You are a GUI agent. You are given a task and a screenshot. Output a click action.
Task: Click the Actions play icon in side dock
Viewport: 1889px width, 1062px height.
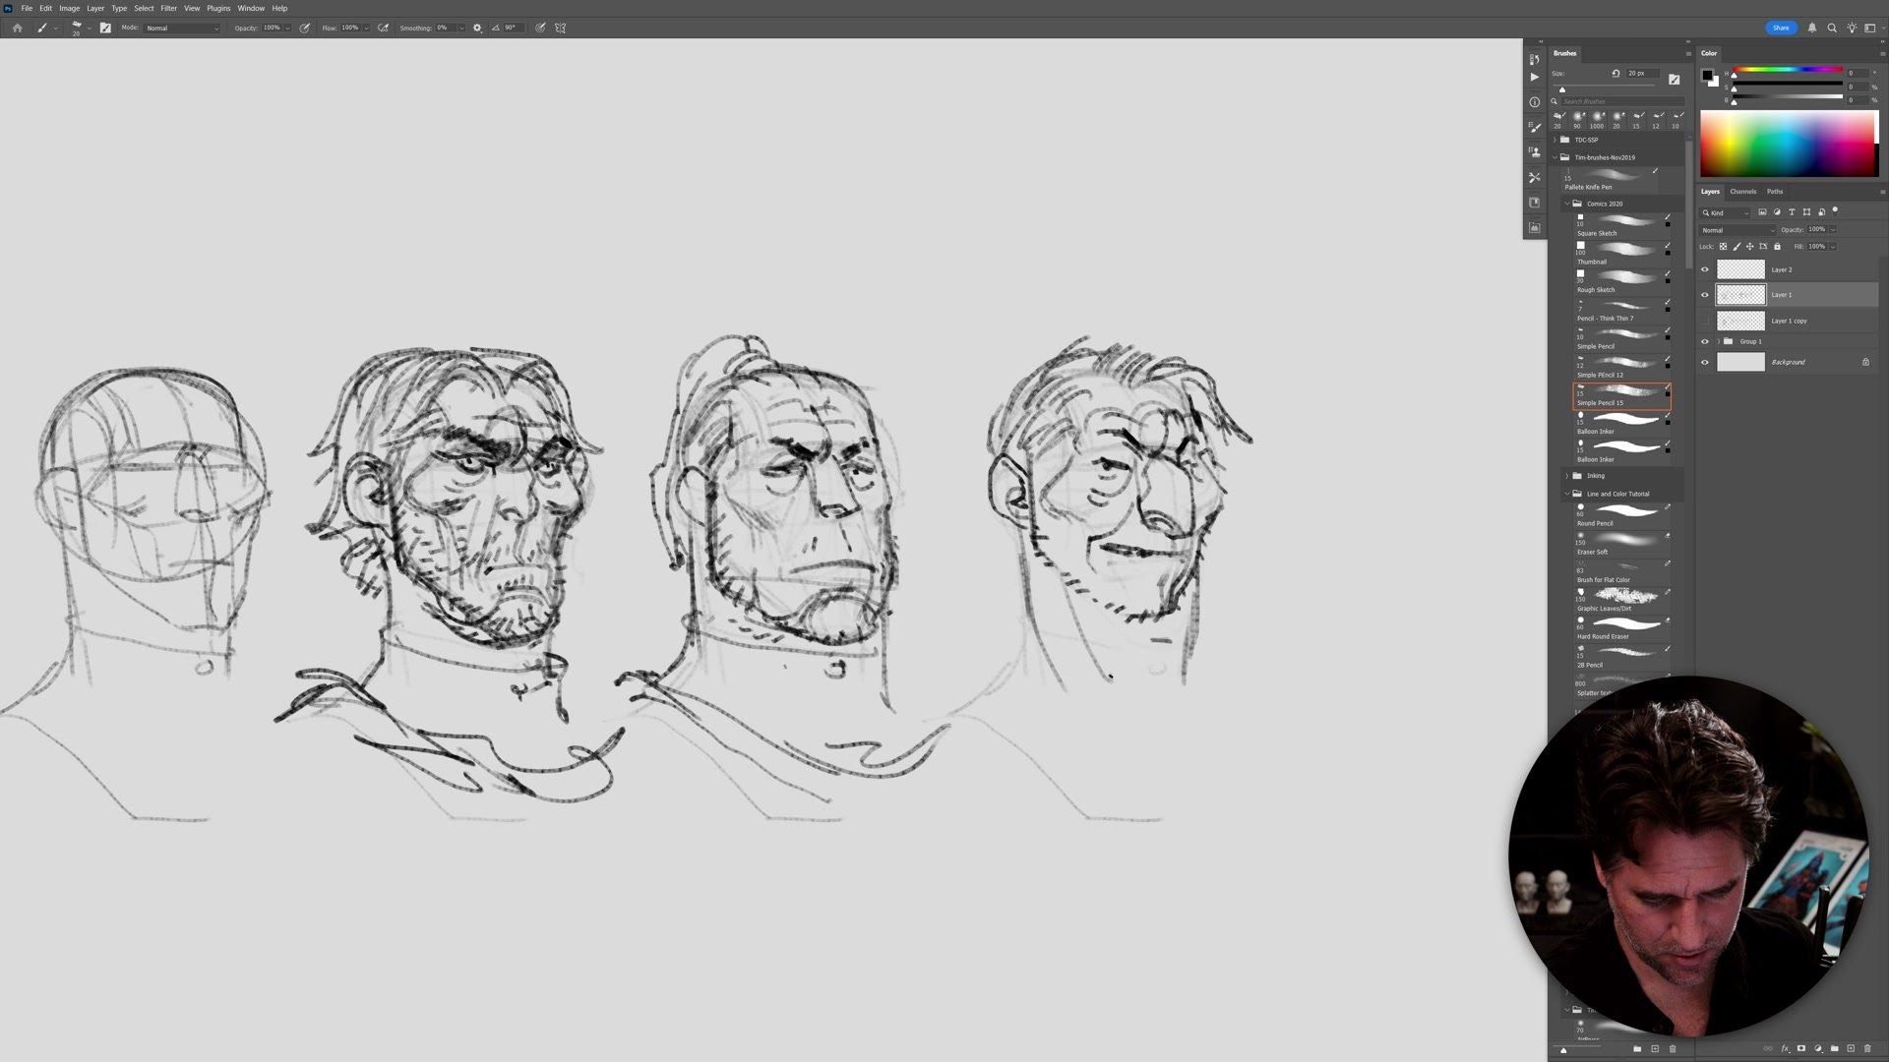1534,77
